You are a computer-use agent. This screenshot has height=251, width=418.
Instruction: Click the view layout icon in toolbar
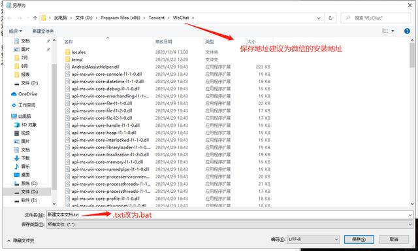pyautogui.click(x=385, y=31)
